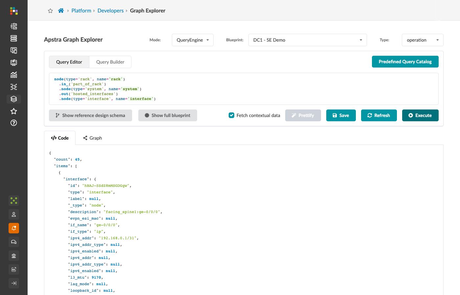Go home via breadcrumb house icon
460x295 pixels.
click(x=61, y=10)
